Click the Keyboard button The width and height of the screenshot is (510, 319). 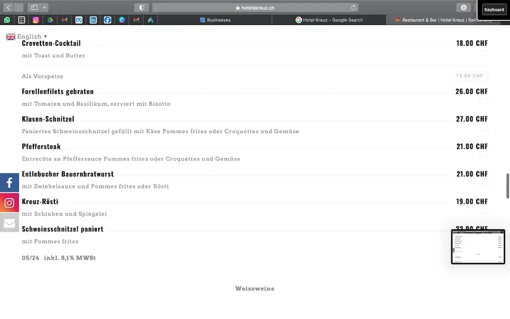[x=494, y=10]
